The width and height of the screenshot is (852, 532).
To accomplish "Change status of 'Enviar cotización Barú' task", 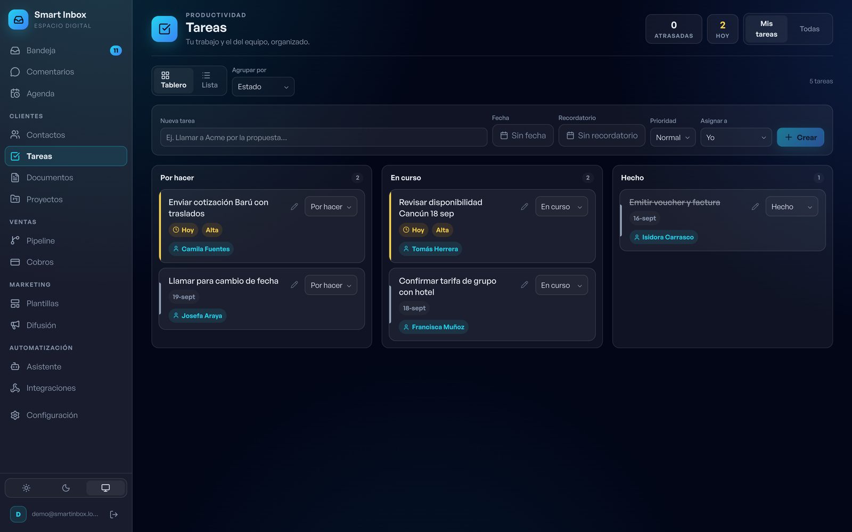I will [x=331, y=206].
